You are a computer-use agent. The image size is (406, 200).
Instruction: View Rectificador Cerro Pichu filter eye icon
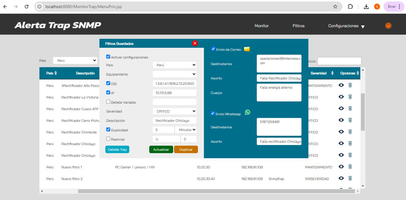click(x=341, y=120)
